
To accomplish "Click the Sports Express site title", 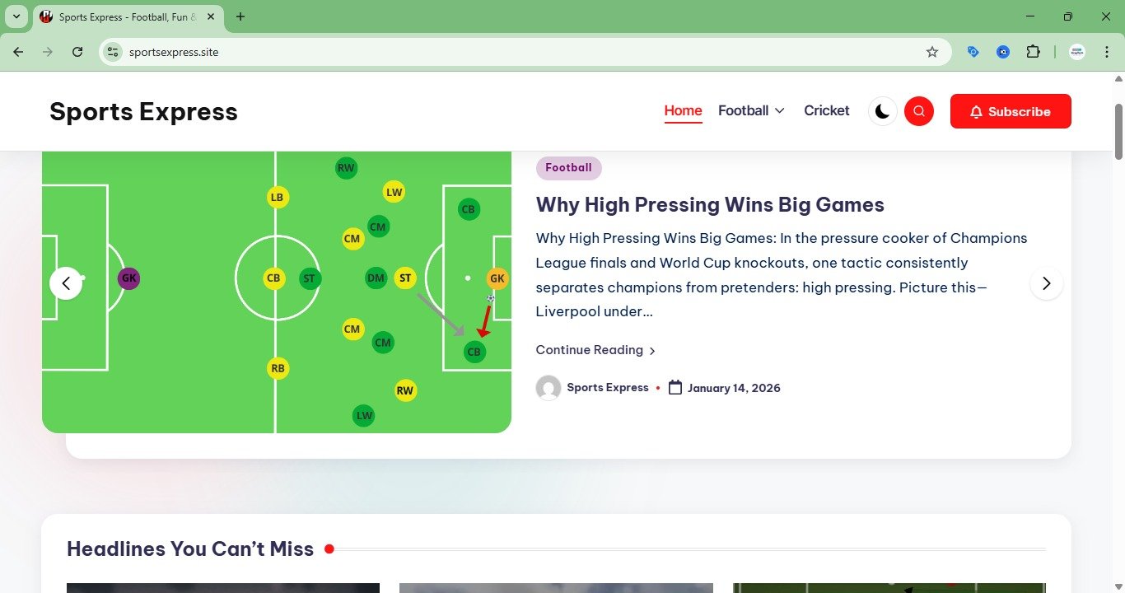I will pos(143,111).
